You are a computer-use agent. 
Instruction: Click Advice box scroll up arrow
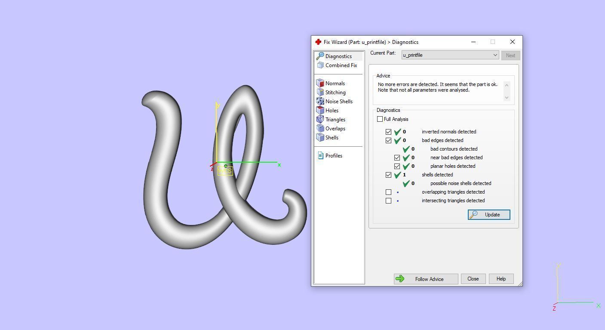(507, 85)
